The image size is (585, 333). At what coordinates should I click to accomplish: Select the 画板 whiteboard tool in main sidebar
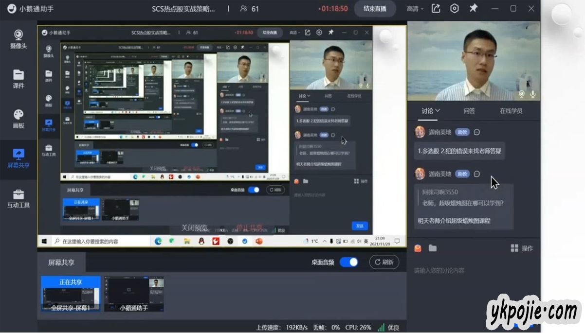[x=18, y=119]
